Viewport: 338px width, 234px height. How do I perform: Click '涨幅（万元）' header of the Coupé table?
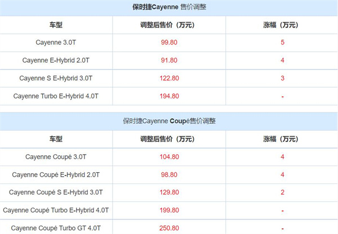[x=281, y=139]
